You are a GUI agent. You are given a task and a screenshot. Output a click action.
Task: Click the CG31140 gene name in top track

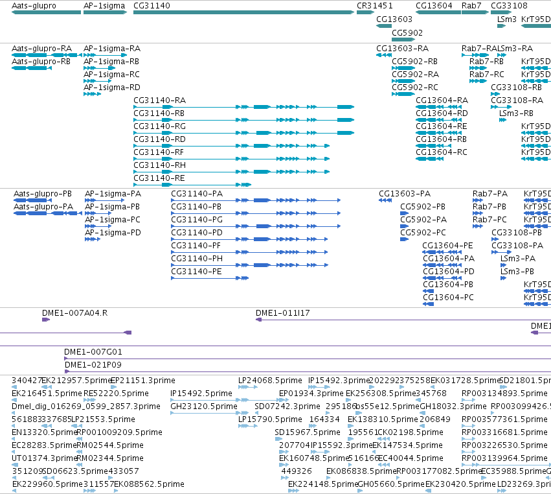tap(152, 6)
